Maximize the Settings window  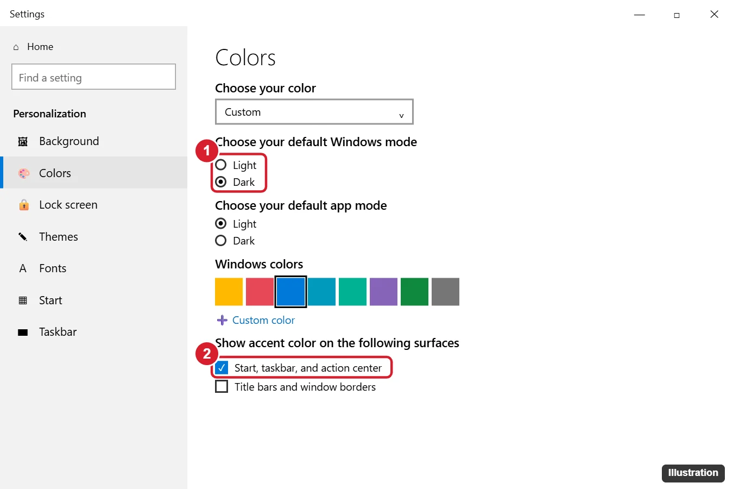coord(677,15)
